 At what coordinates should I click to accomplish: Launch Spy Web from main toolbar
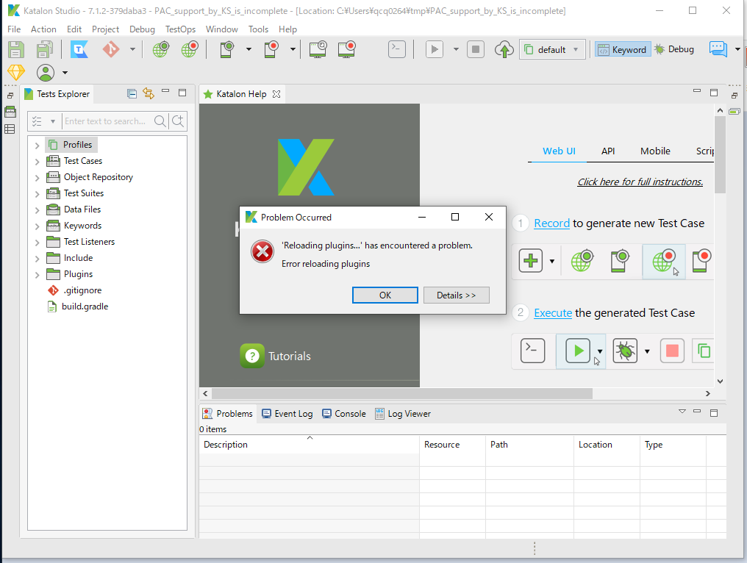(160, 49)
